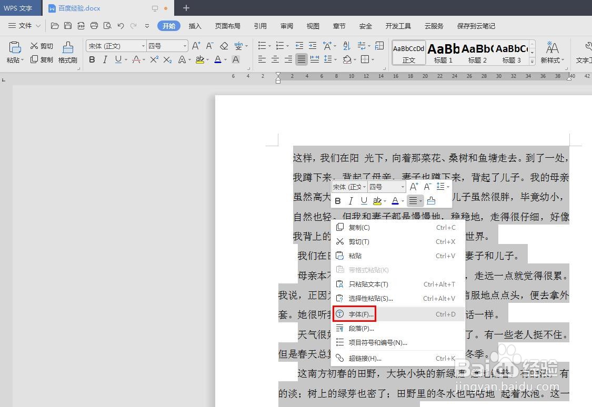Click 保存到云笔记 in the menu bar
The width and height of the screenshot is (592, 407).
tap(475, 26)
